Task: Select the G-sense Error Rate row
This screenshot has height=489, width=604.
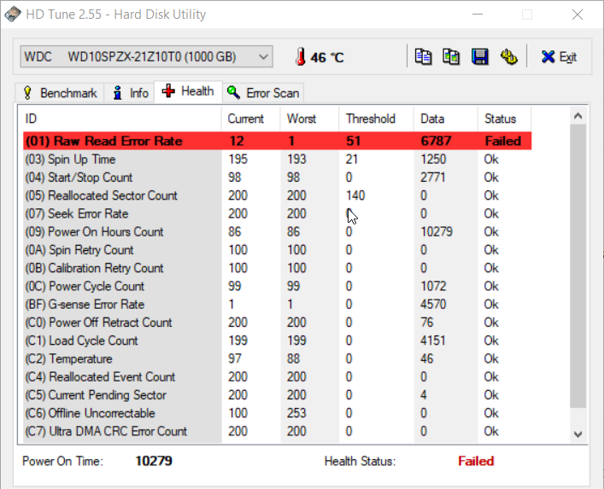Action: (278, 305)
